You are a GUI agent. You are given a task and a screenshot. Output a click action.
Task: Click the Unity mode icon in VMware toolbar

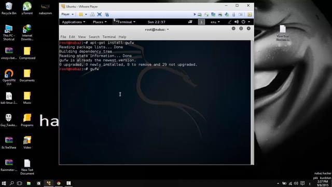pyautogui.click(x=107, y=15)
